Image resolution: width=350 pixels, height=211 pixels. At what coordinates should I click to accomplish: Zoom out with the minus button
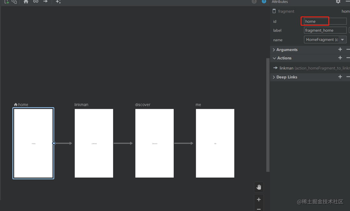click(x=259, y=209)
